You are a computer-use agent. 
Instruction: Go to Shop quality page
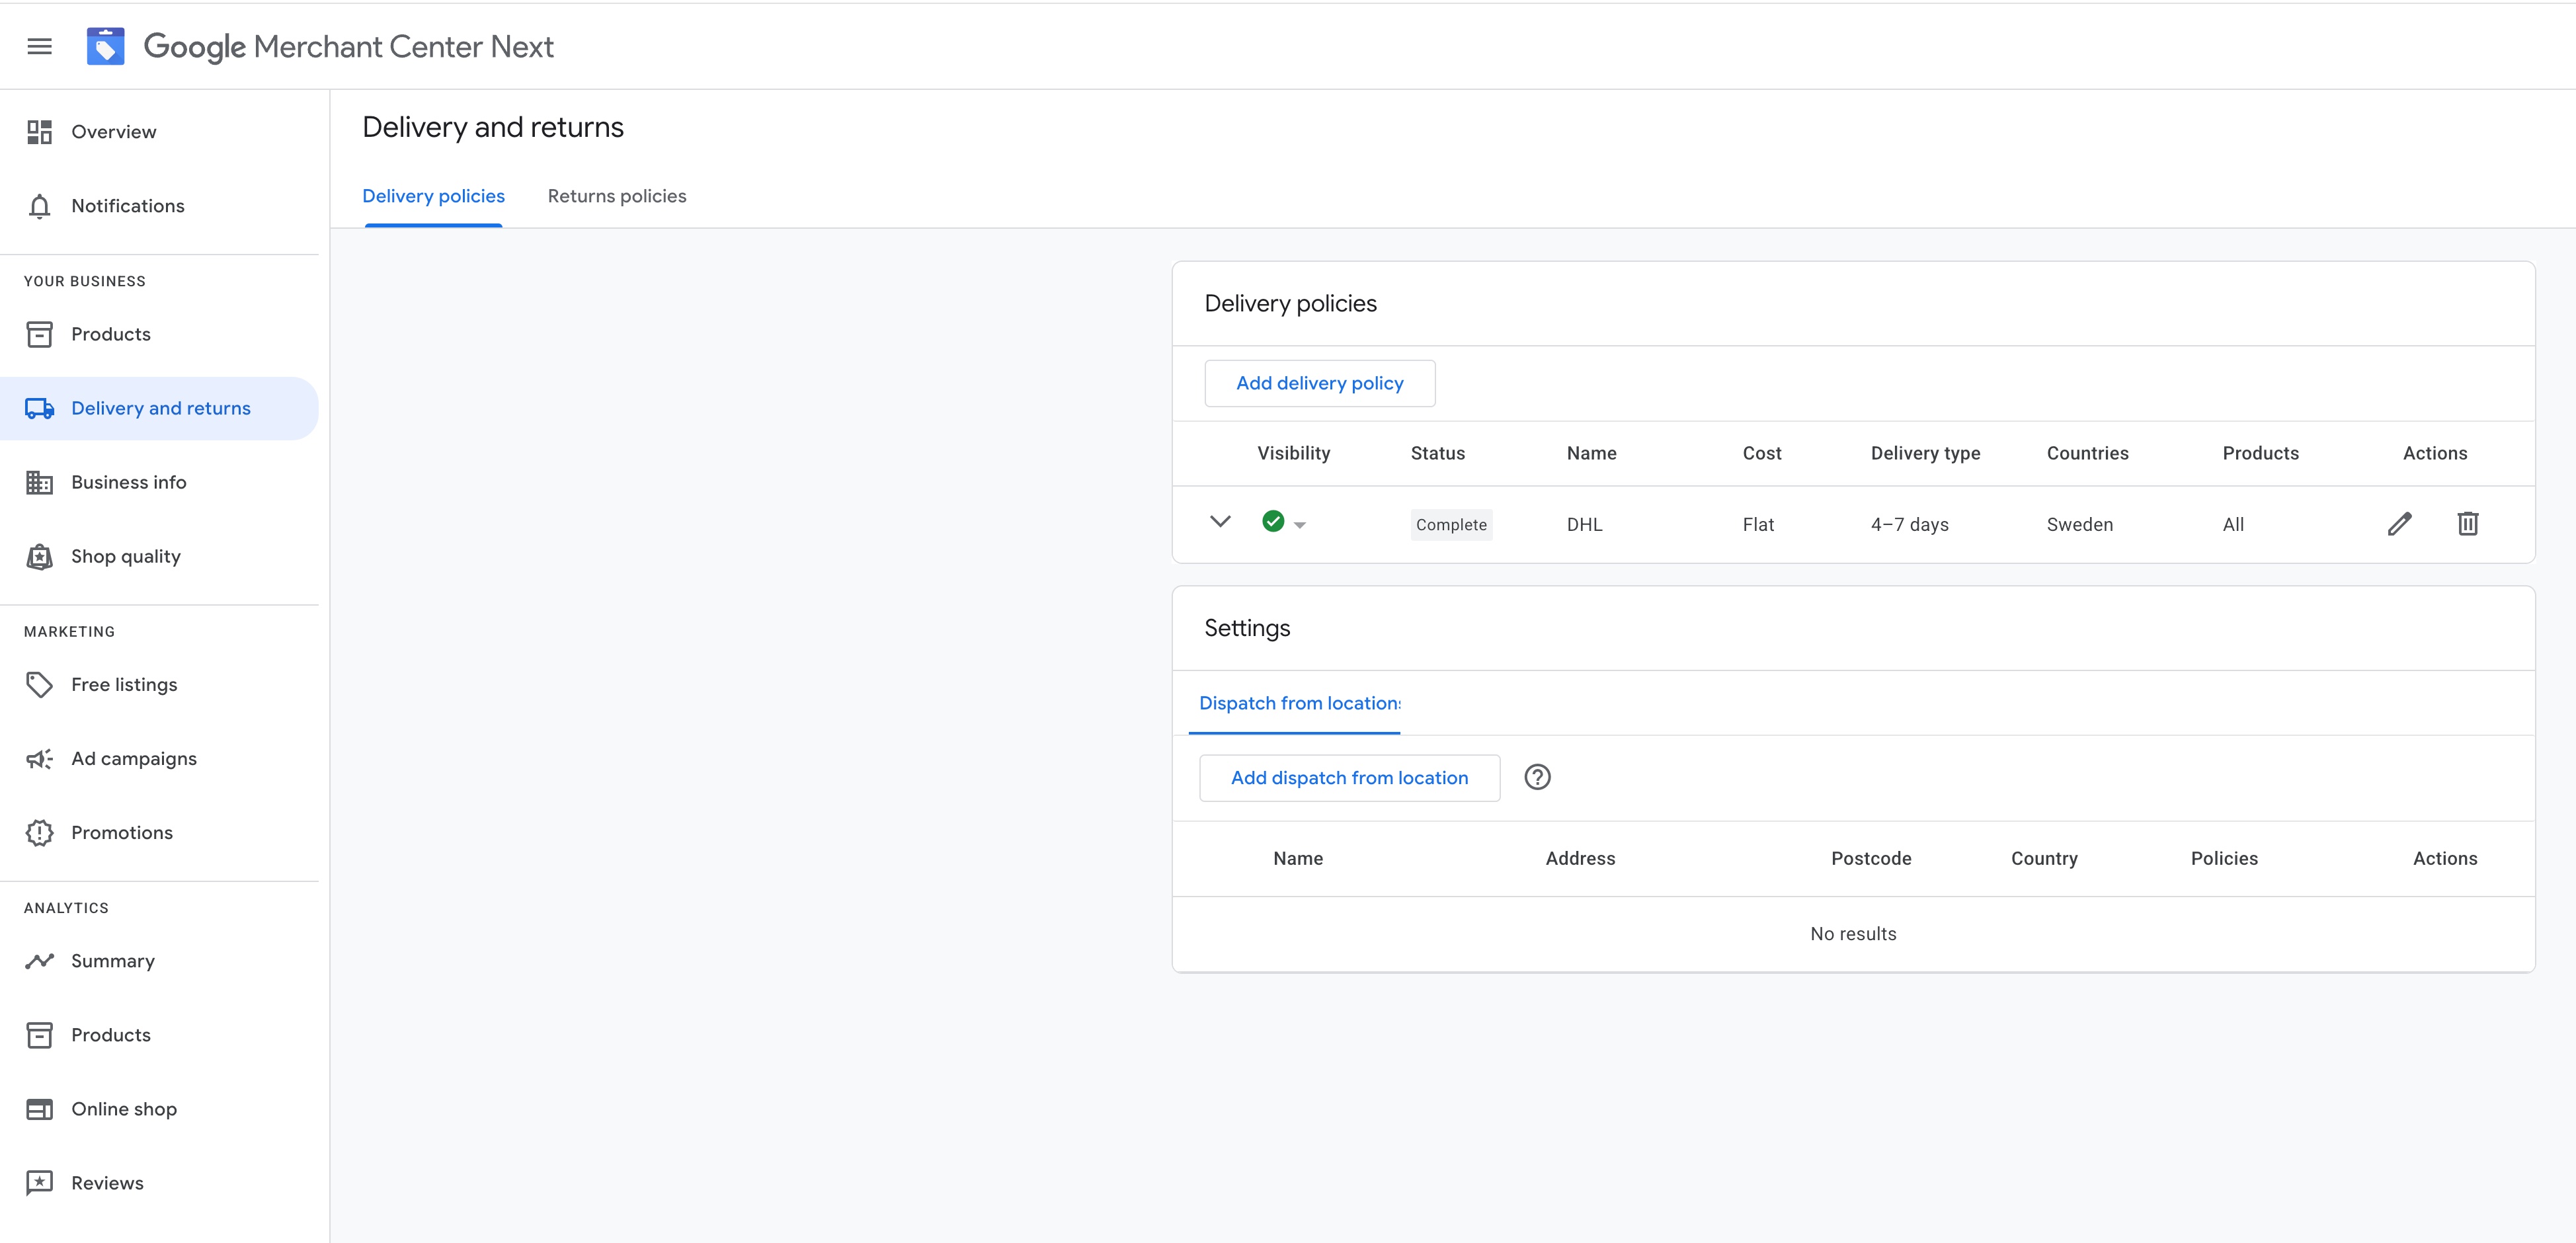[125, 556]
